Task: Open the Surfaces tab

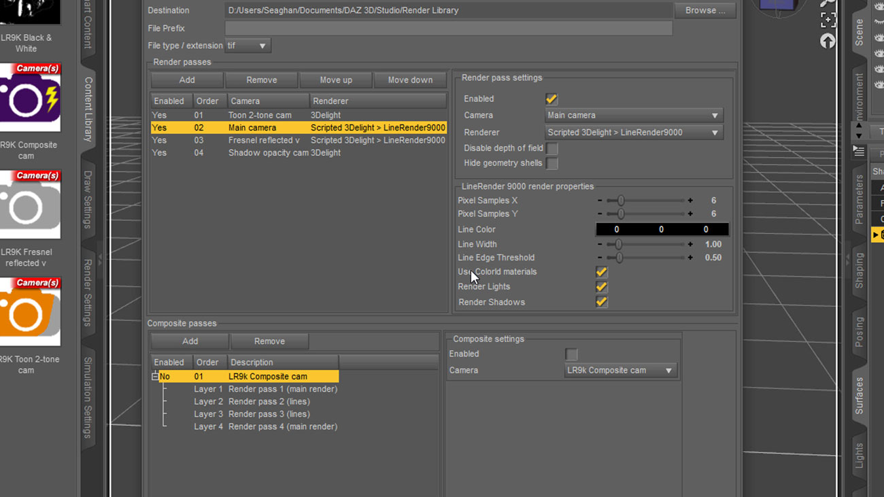Action: pyautogui.click(x=859, y=396)
